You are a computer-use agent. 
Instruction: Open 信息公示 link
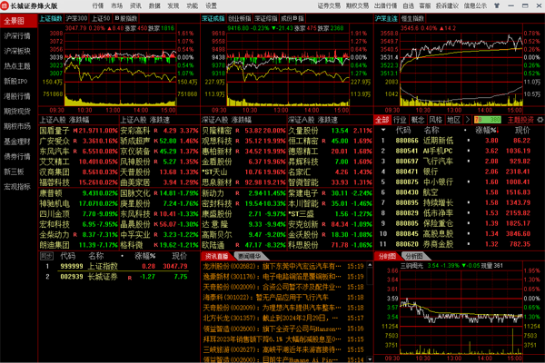[475, 6]
